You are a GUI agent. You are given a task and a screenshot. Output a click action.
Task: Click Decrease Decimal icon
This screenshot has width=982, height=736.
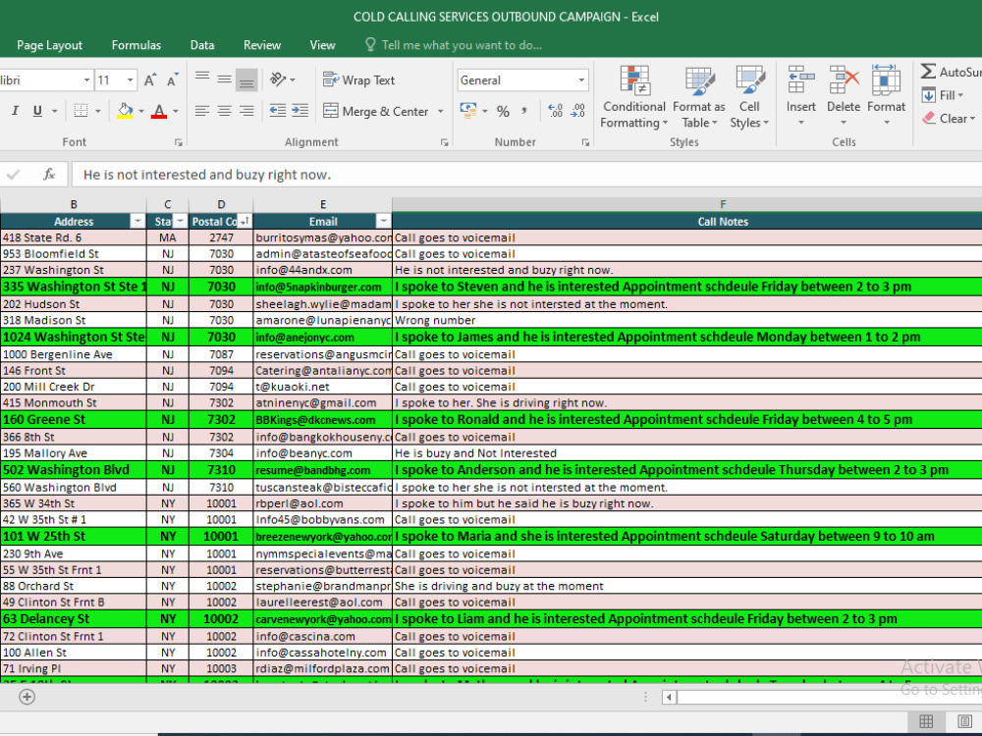click(x=578, y=111)
